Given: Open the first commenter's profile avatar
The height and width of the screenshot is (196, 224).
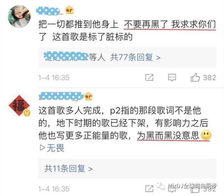Looking at the screenshot, I should click(19, 16).
